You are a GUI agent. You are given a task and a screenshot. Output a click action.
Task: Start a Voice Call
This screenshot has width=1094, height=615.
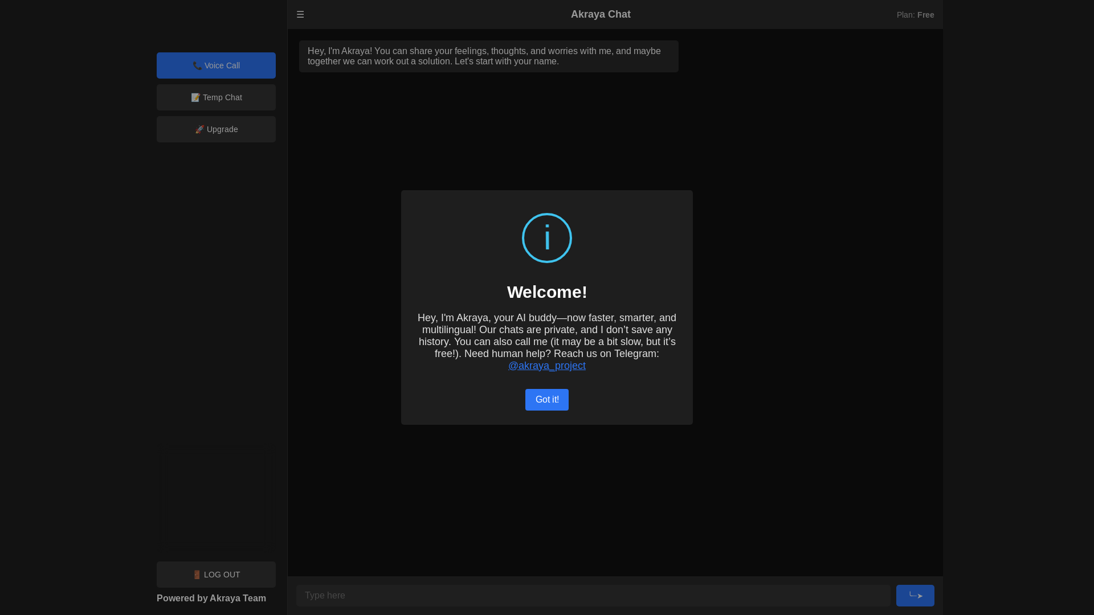[216, 65]
